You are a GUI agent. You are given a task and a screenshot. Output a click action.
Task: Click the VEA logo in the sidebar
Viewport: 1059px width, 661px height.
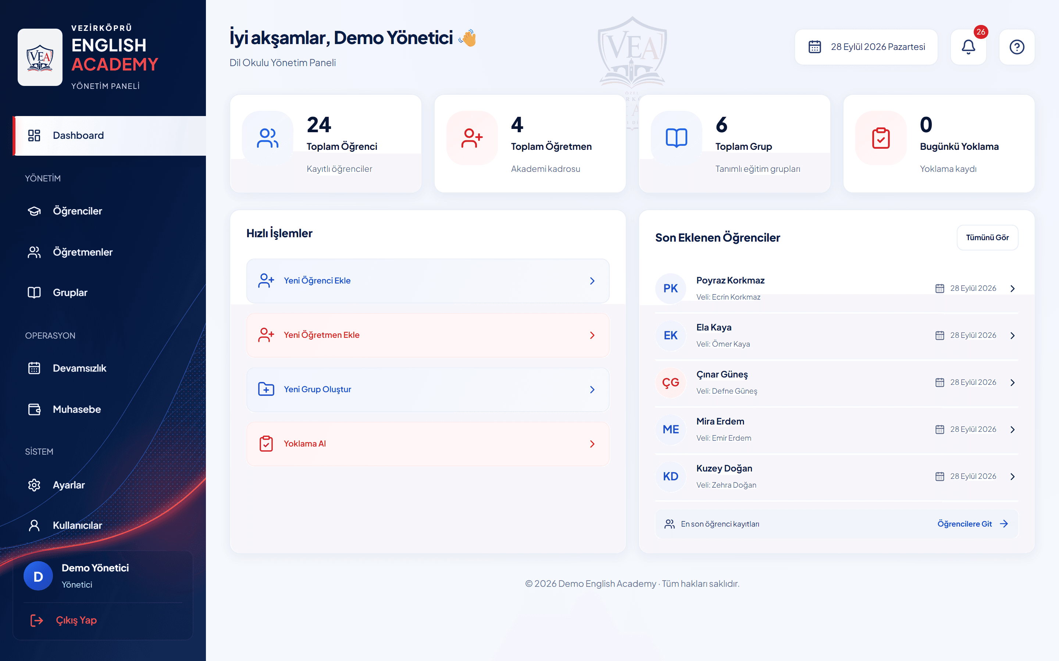pyautogui.click(x=40, y=57)
